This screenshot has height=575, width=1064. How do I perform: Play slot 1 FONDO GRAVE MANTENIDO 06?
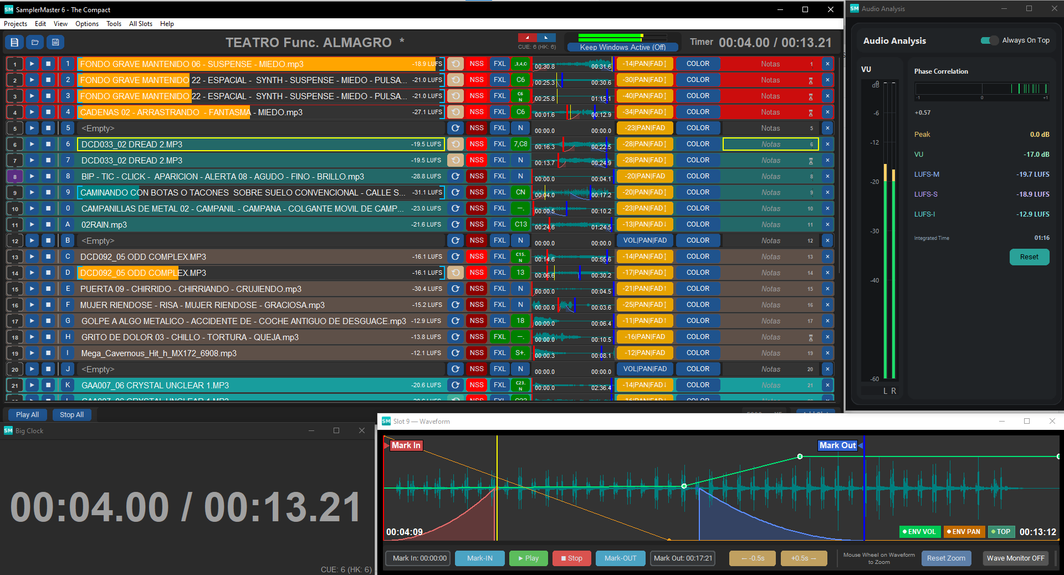coord(32,64)
